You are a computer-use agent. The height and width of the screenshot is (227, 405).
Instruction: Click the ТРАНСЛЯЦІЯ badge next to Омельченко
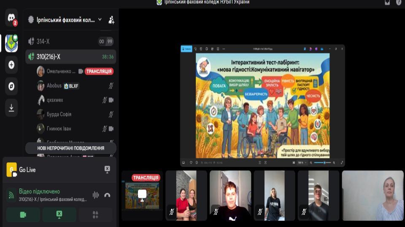pos(99,71)
